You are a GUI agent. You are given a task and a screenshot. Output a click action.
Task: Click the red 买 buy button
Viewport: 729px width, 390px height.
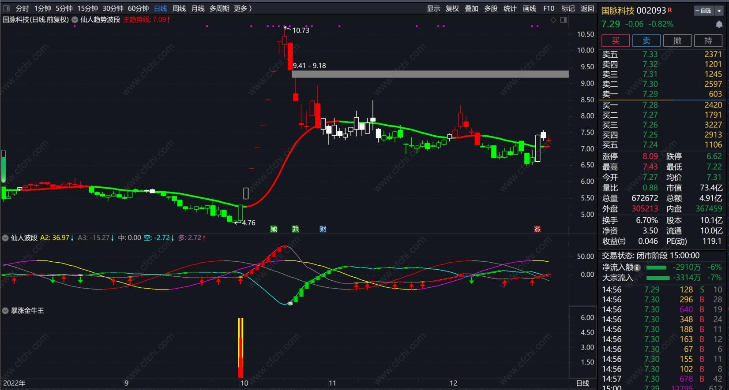point(616,41)
